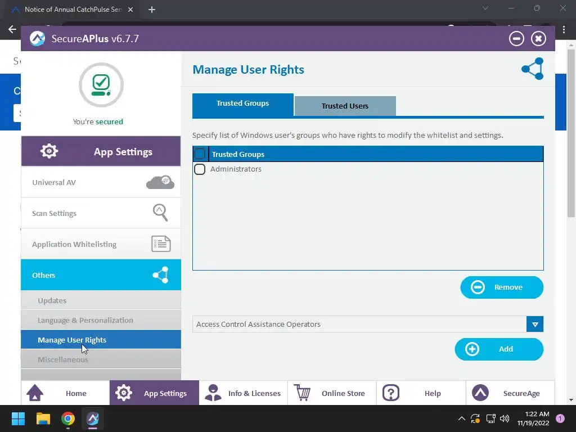Open the Online Store label
The width and height of the screenshot is (576, 432).
point(344,393)
